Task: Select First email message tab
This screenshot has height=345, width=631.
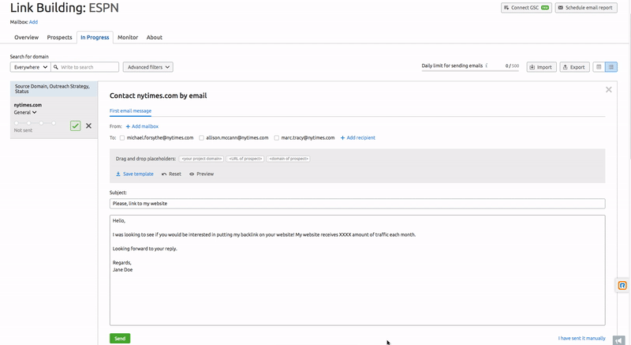Action: click(x=130, y=111)
